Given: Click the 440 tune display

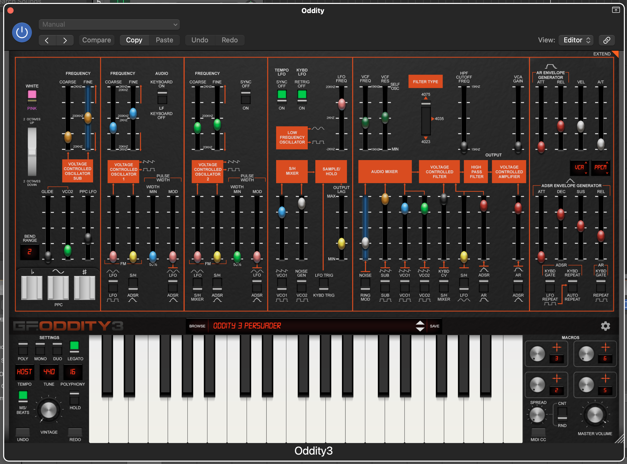Looking at the screenshot, I should (x=49, y=372).
